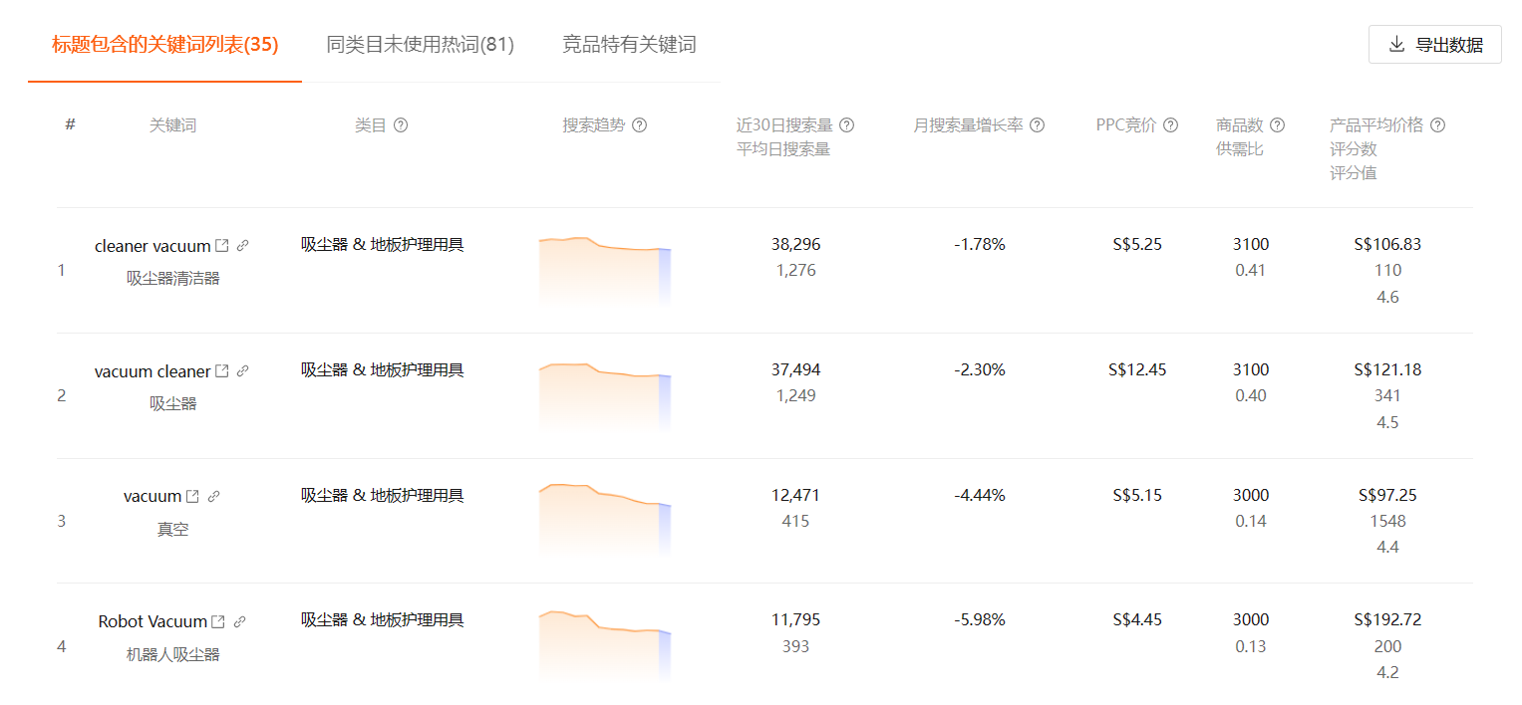Open external link icon for Robot Vacuum
This screenshot has width=1522, height=705.
coord(218,621)
